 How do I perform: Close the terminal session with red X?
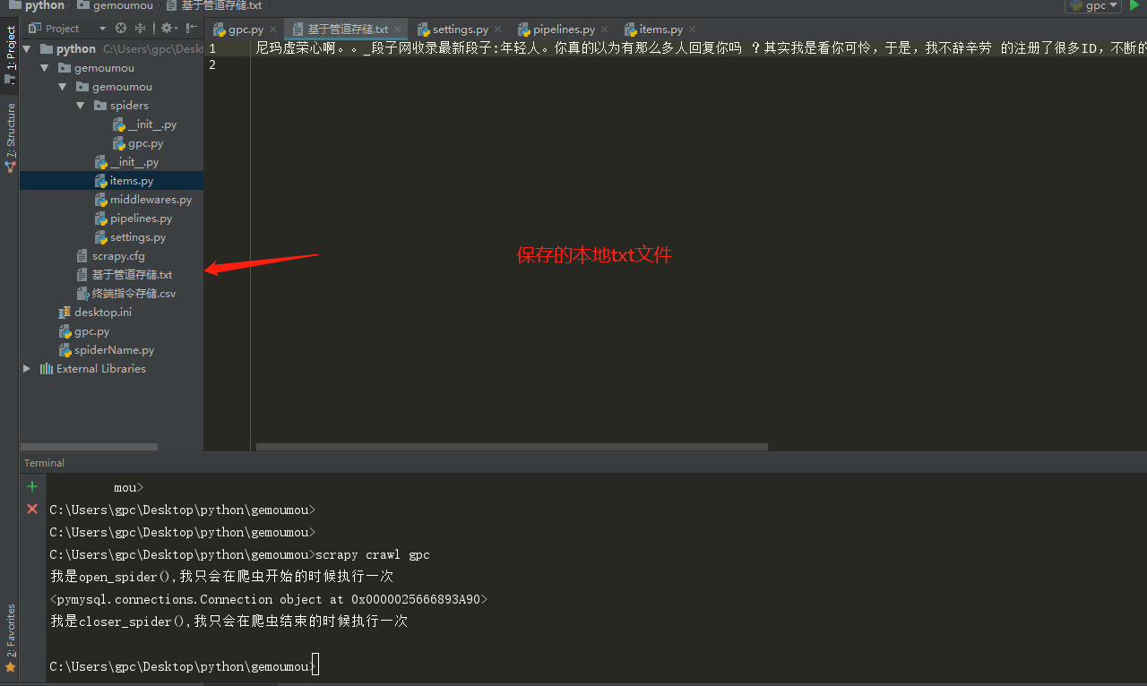point(32,509)
